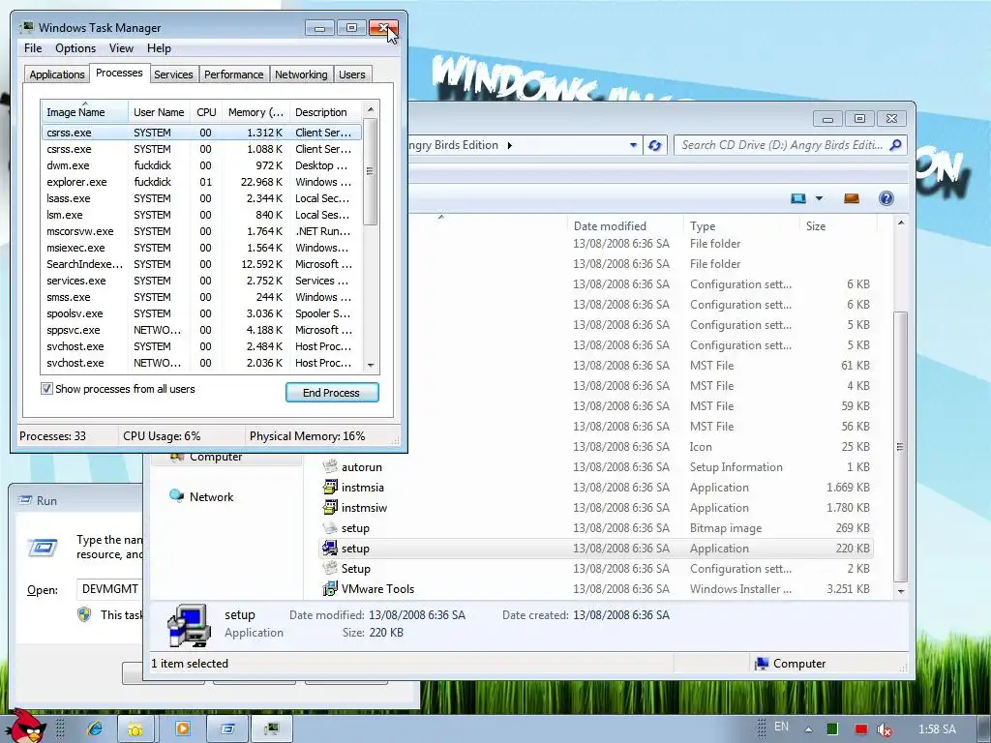991x743 pixels.
Task: Open the yellow folder taskbar button
Action: pos(135,728)
